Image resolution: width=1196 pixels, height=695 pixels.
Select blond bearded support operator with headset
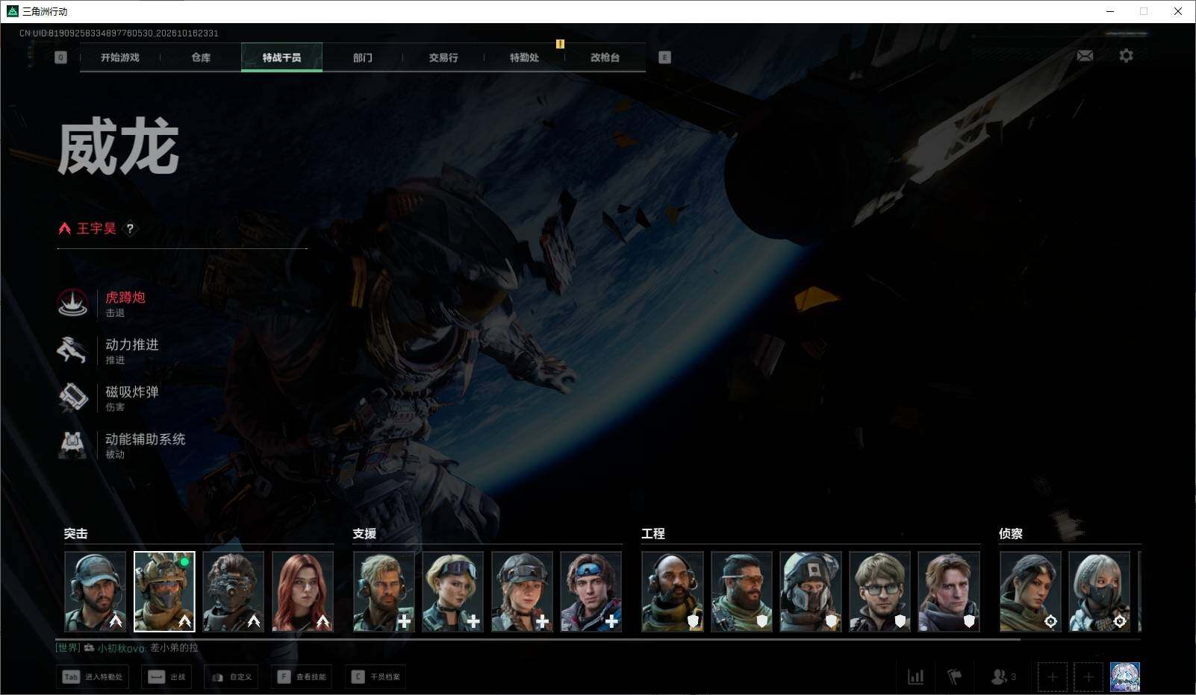(384, 591)
